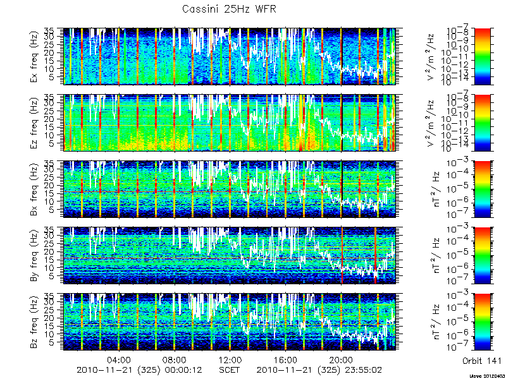Click the Bx freq spectrogram panel
Image resolution: width=506 pixels, height=379 pixels.
(x=230, y=189)
